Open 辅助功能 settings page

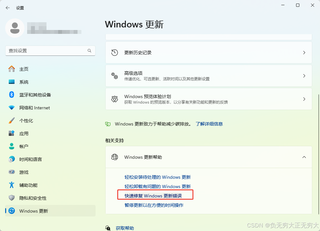click(50, 185)
